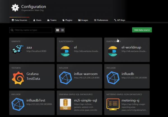
Task: Click the m2i-simple-sql SQL database icon
Action: click(65, 104)
